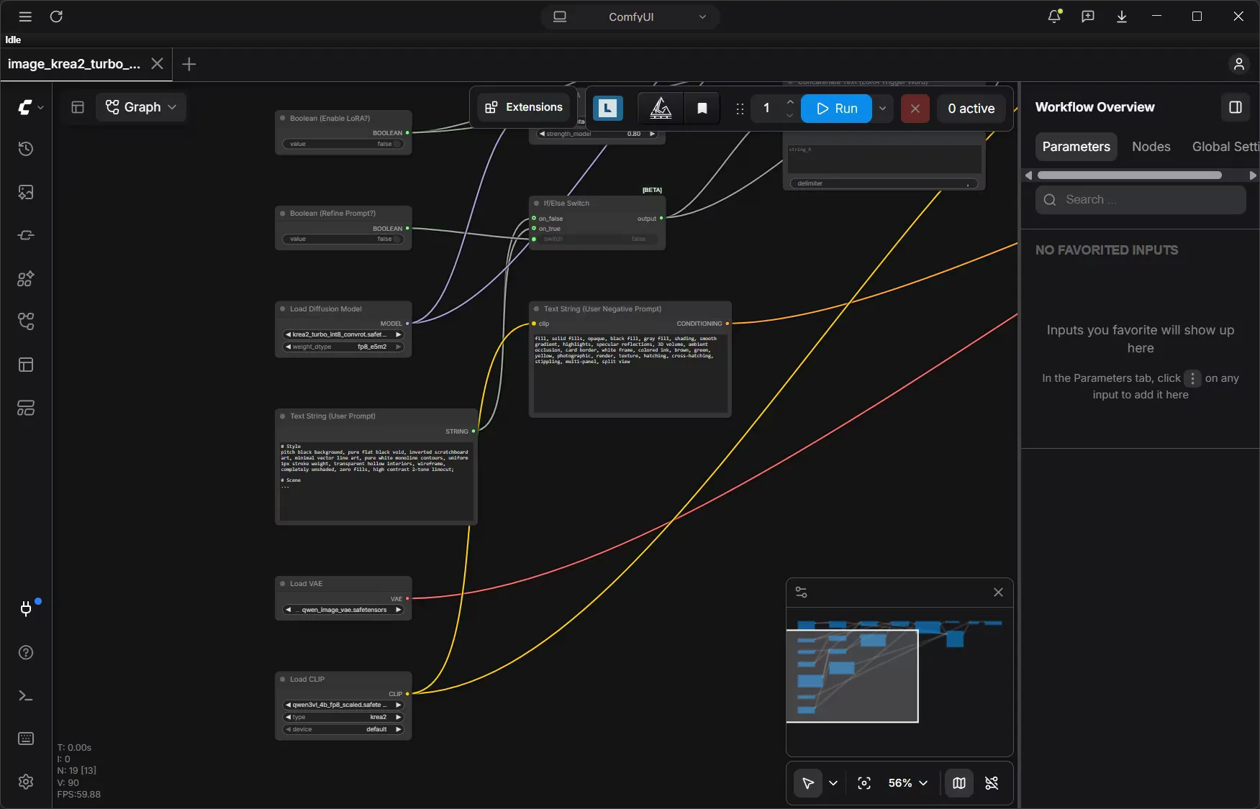
Task: Click the bookmark icon in toolbar
Action: tap(702, 109)
